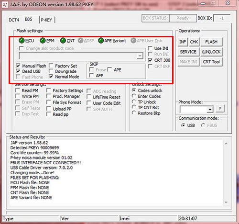Toggle the Normal Mode checkbox
Image resolution: width=239 pixels, height=224 pixels.
click(51, 77)
